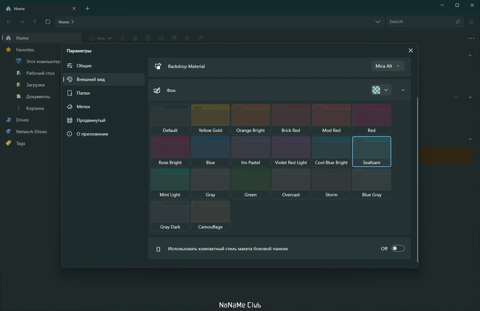Select the Yellow Gold theme swatch
The image size is (480, 311).
click(210, 119)
